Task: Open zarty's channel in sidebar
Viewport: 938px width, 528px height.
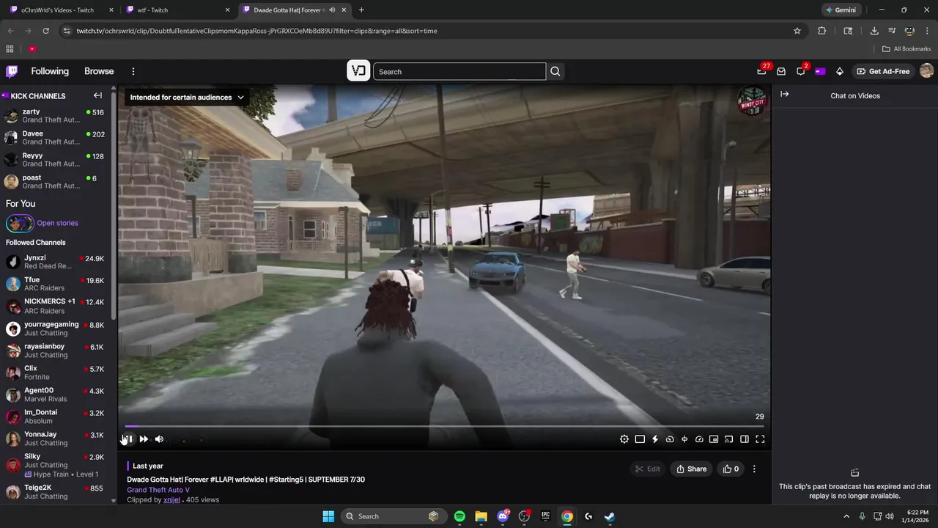Action: coord(56,115)
